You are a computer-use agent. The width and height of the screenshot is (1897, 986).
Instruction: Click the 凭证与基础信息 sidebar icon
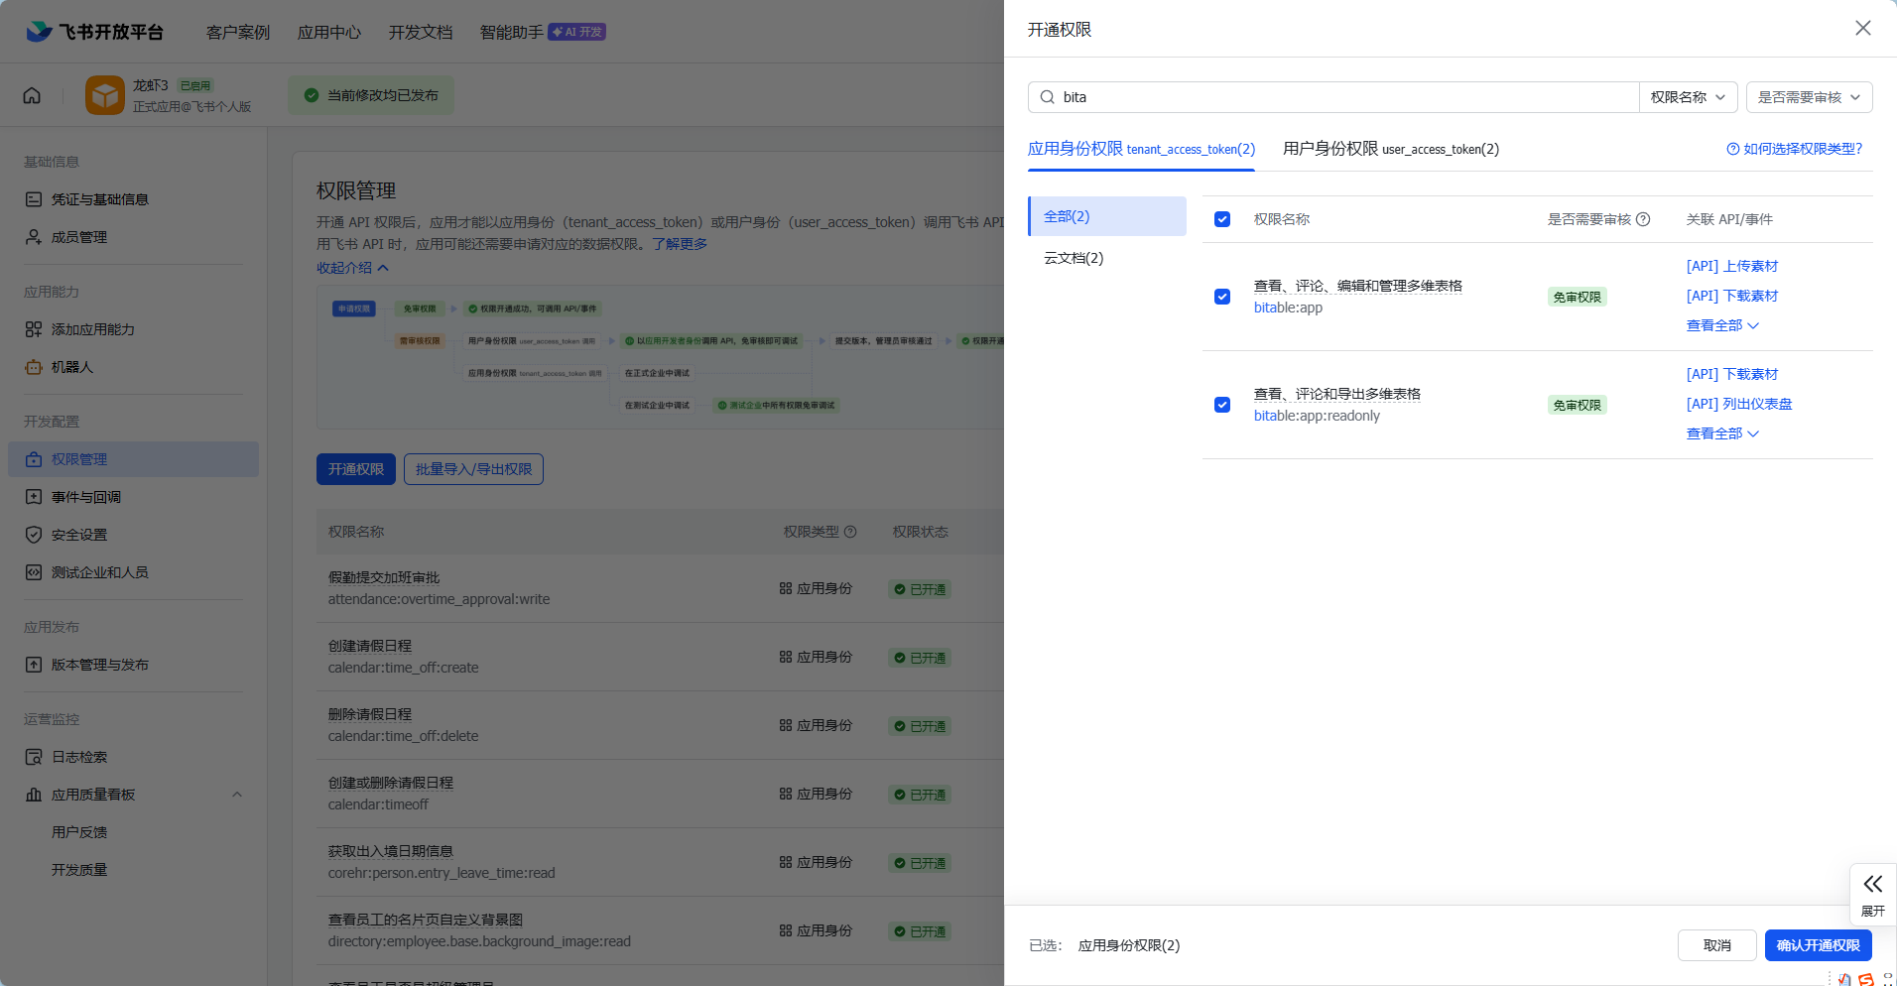(x=34, y=199)
